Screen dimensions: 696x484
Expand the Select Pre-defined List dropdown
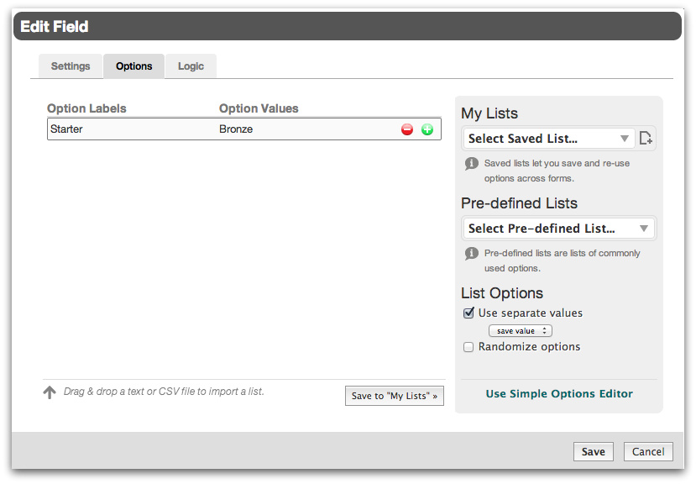(558, 229)
